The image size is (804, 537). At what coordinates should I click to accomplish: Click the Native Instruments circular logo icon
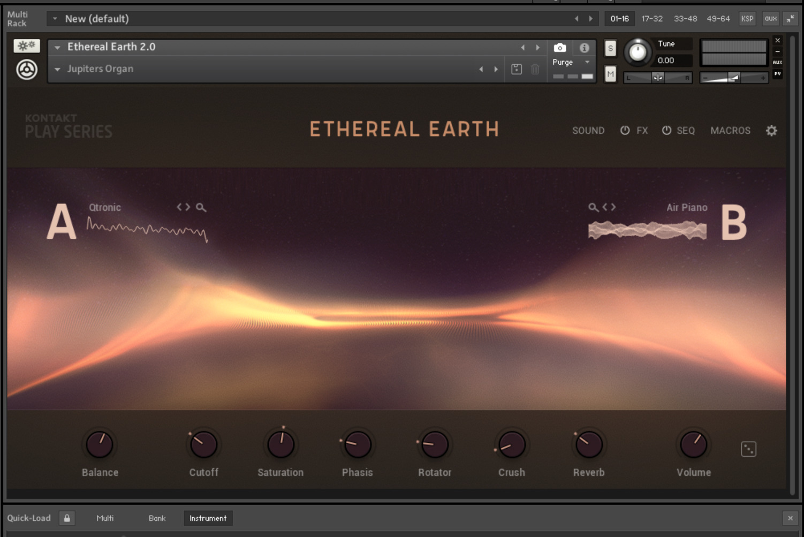[27, 70]
